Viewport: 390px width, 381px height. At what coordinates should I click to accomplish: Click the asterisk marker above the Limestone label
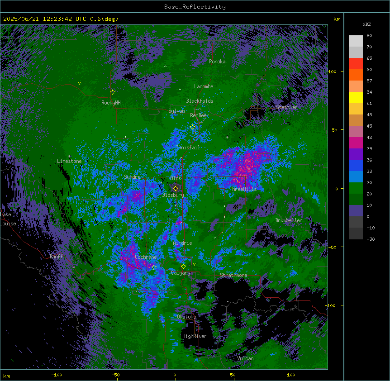pyautogui.click(x=70, y=157)
